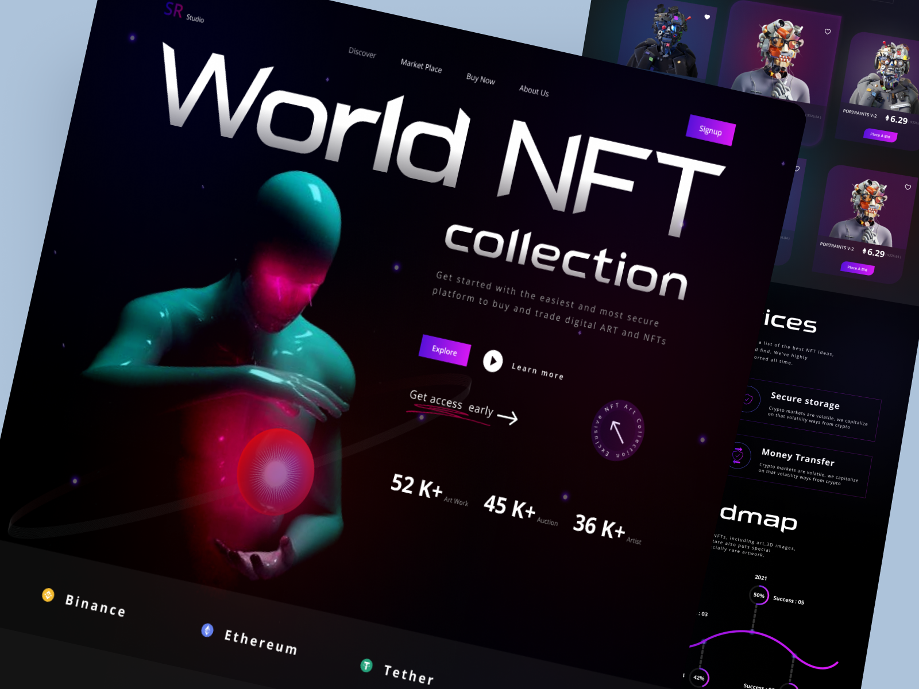Screen dimensions: 919x689
Task: Open the Market Place nav item
Action: pyautogui.click(x=421, y=66)
